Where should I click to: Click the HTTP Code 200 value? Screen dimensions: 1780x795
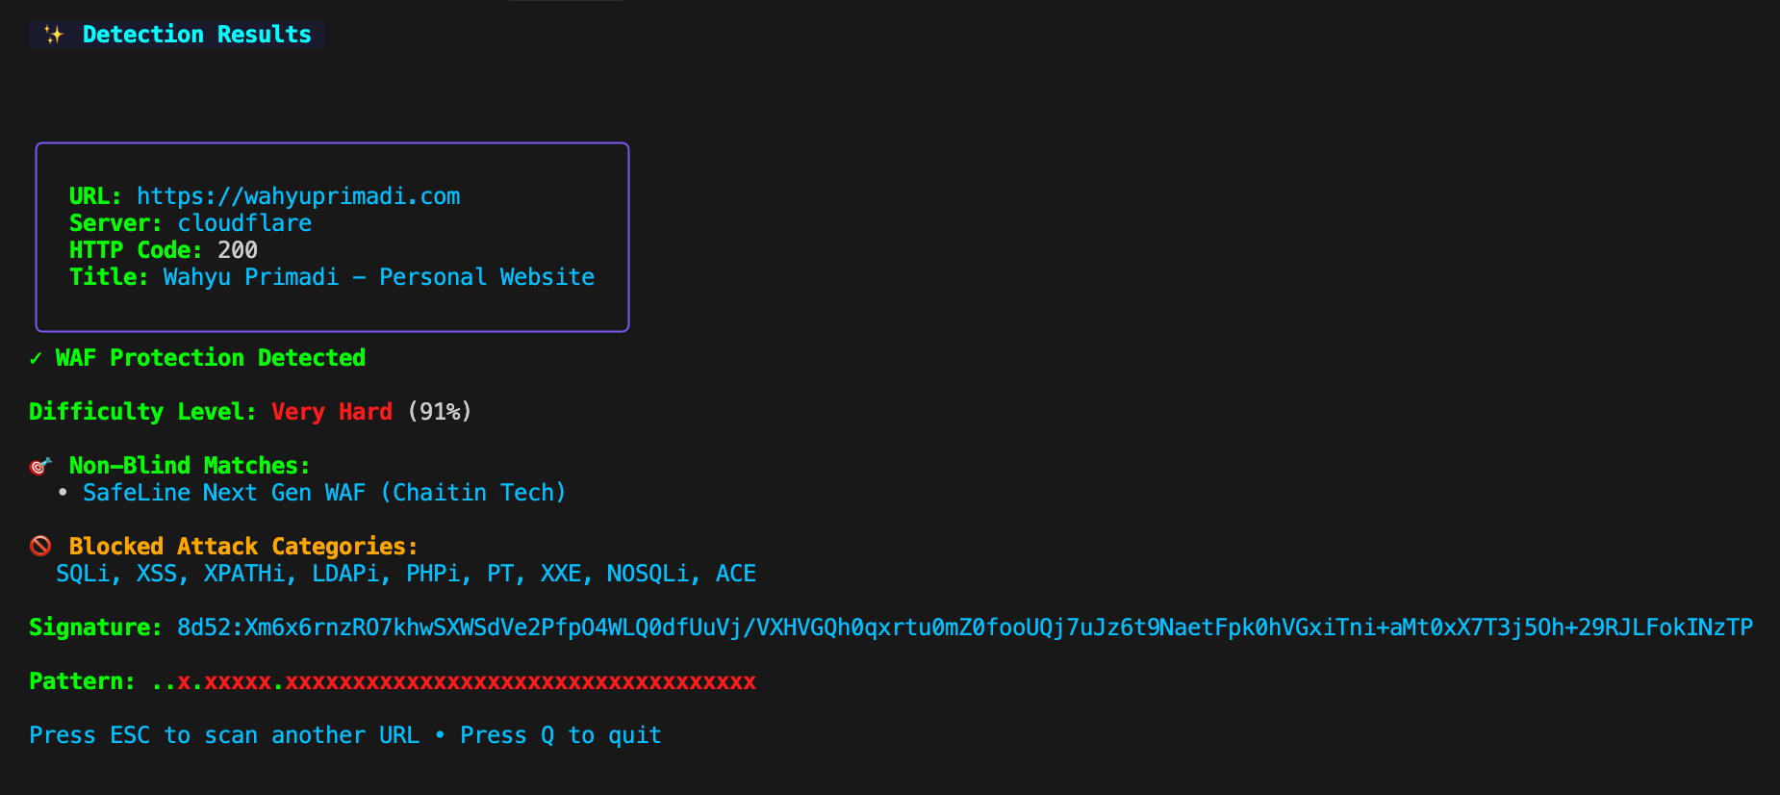[x=238, y=250]
